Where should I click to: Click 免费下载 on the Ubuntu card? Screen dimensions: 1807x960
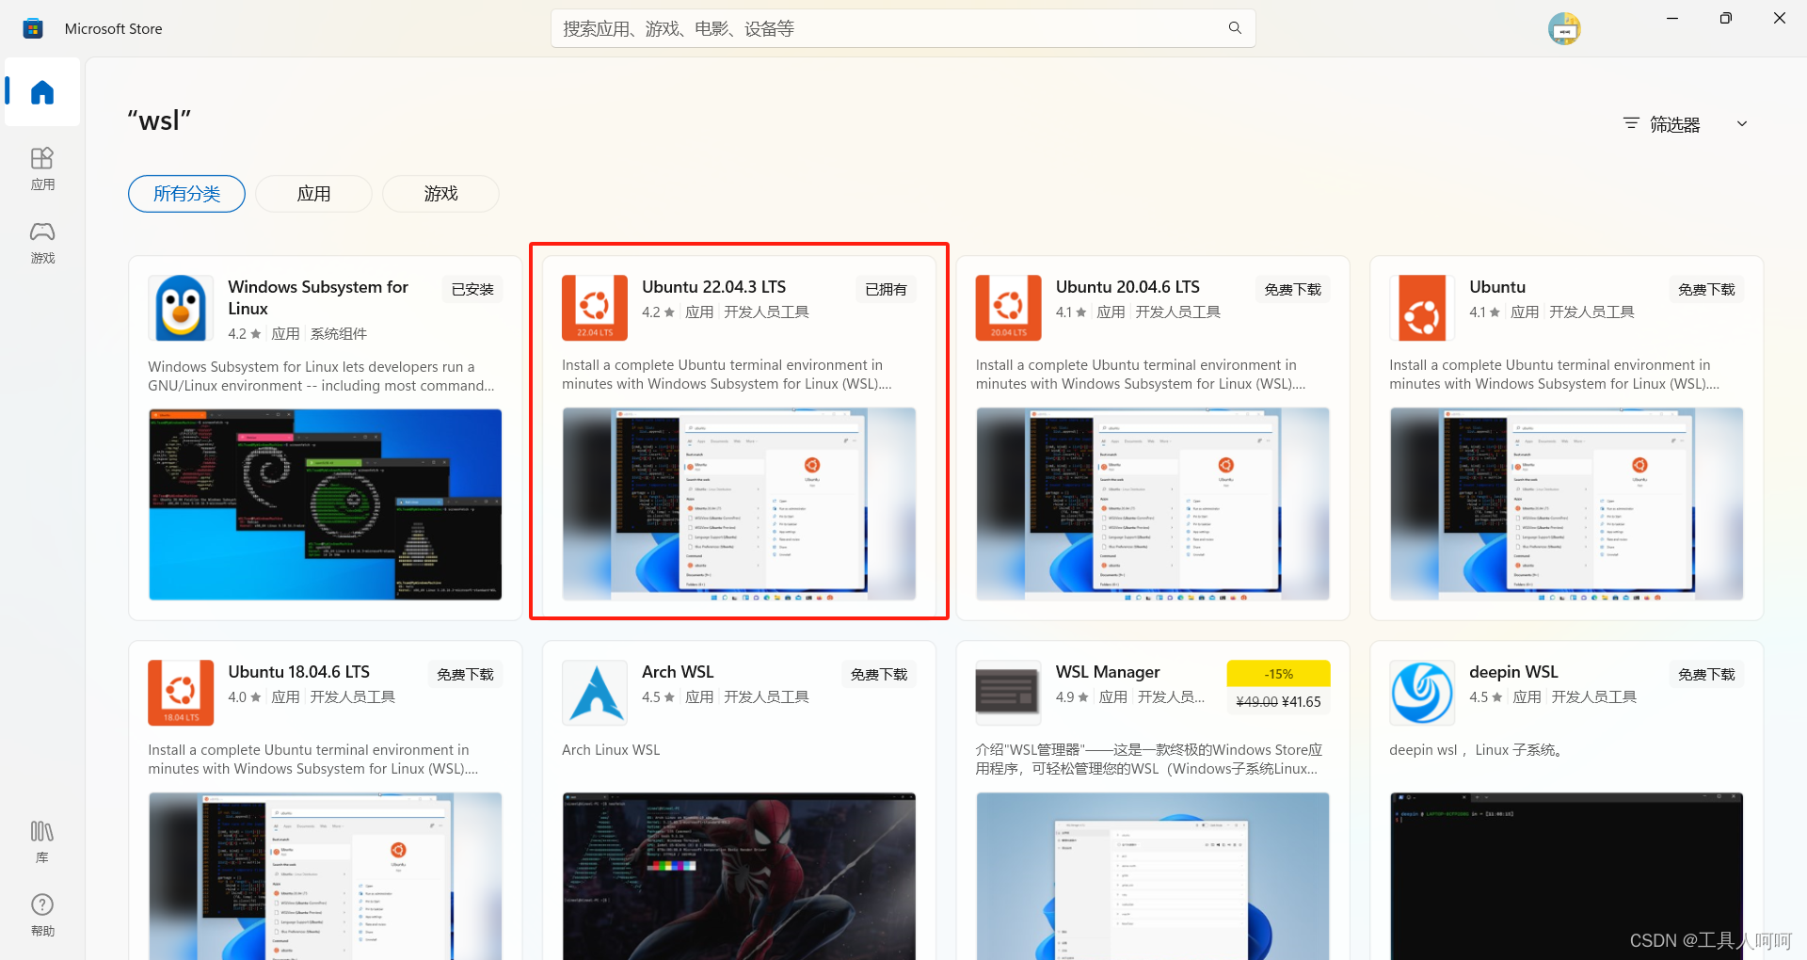(1706, 289)
